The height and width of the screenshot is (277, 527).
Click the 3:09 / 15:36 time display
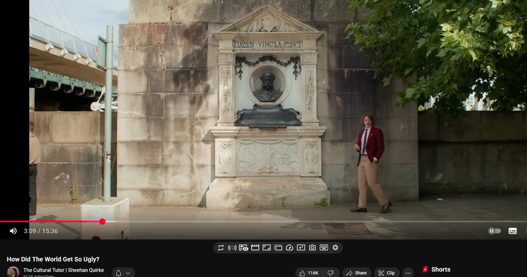41,231
